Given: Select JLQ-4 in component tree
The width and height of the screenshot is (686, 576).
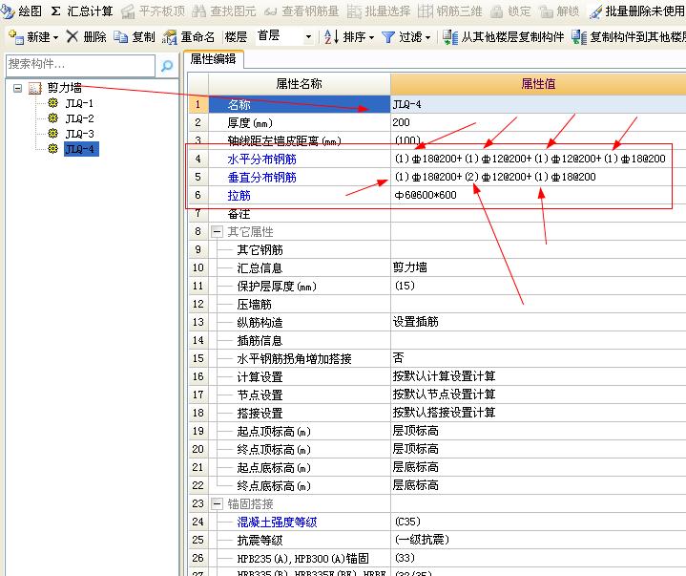Looking at the screenshot, I should click(81, 149).
